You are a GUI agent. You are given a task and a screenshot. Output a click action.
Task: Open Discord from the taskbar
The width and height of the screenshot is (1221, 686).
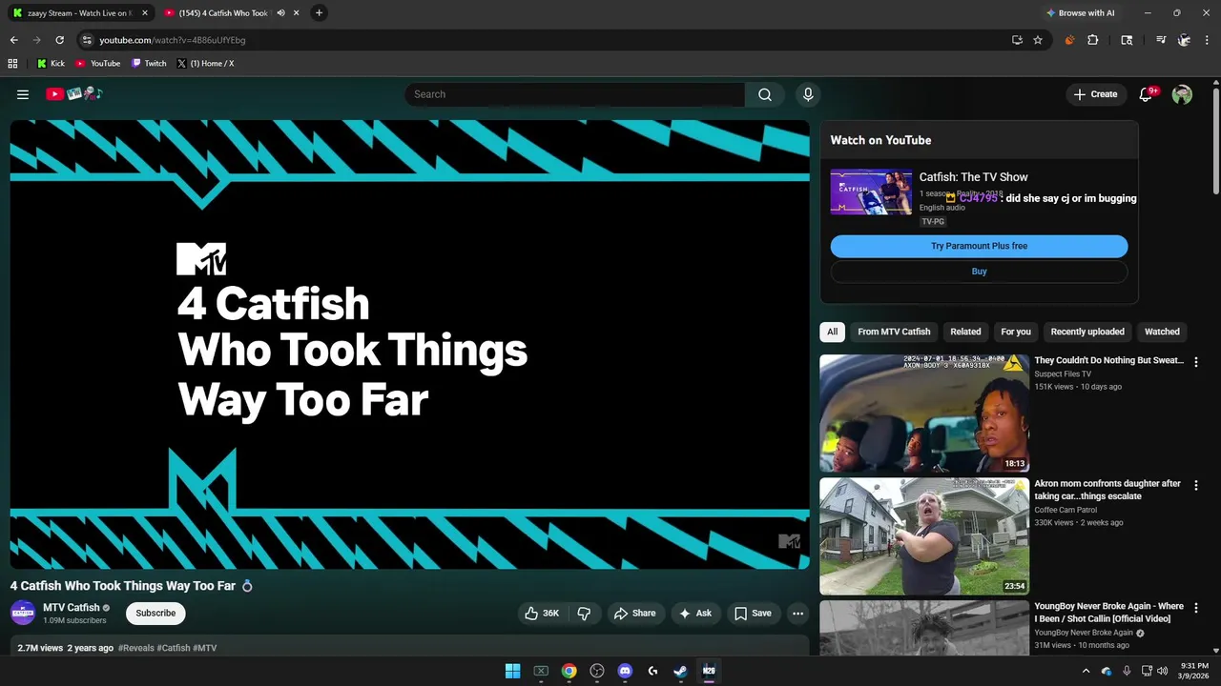pos(625,671)
